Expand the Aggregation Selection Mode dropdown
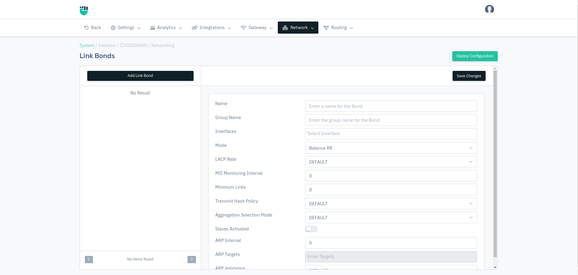Screen dimensions: 578x275 point(390,218)
